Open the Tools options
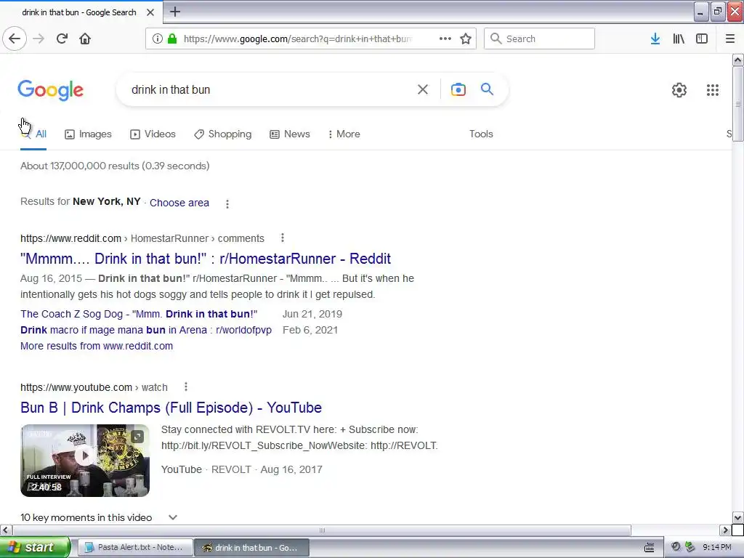This screenshot has width=744, height=558. pos(481,134)
